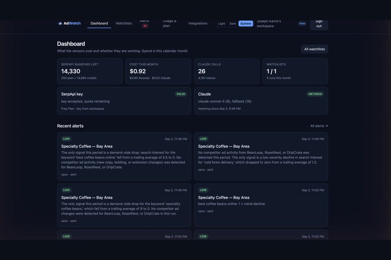The width and height of the screenshot is (391, 260).
Task: Open the alert '1 × trend decline'
Action: [x=261, y=205]
